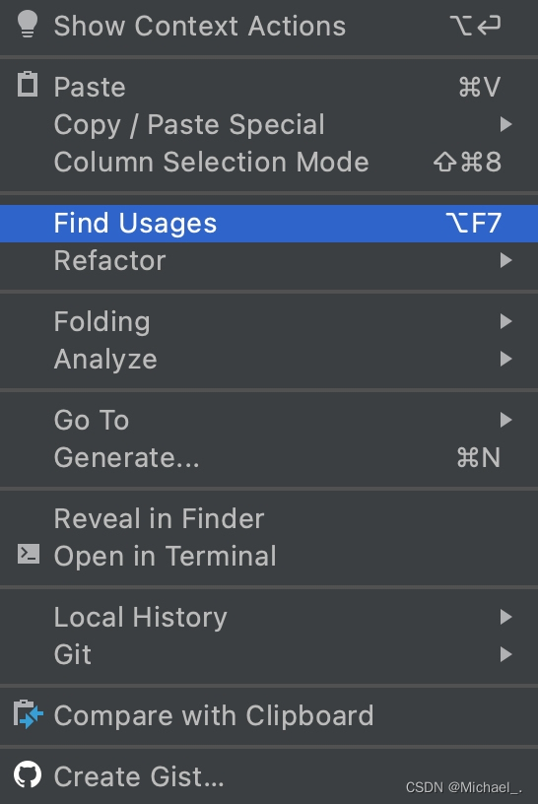Expand the Copy / Paste Special submenu arrow
Image resolution: width=538 pixels, height=804 pixels.
click(506, 124)
